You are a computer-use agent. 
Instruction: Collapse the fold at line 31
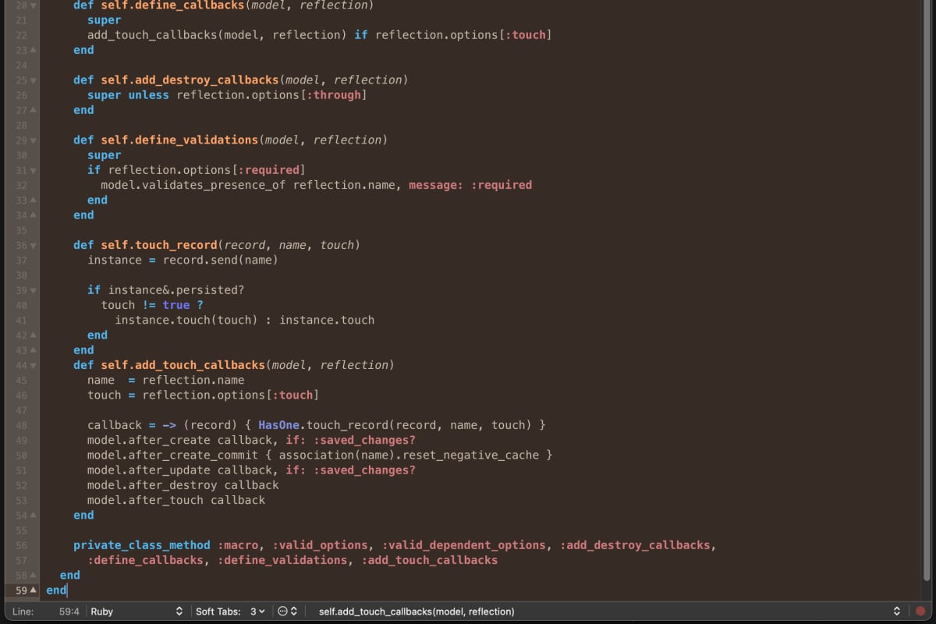[x=33, y=170]
